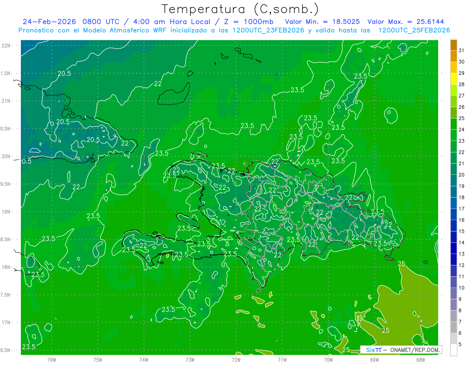Click the "Sis" logo text in the credit box
This screenshot has height=365, width=472.
[x=370, y=350]
